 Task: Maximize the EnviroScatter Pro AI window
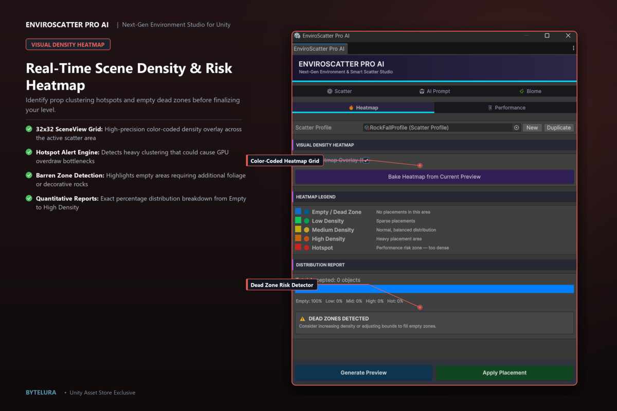click(x=547, y=35)
